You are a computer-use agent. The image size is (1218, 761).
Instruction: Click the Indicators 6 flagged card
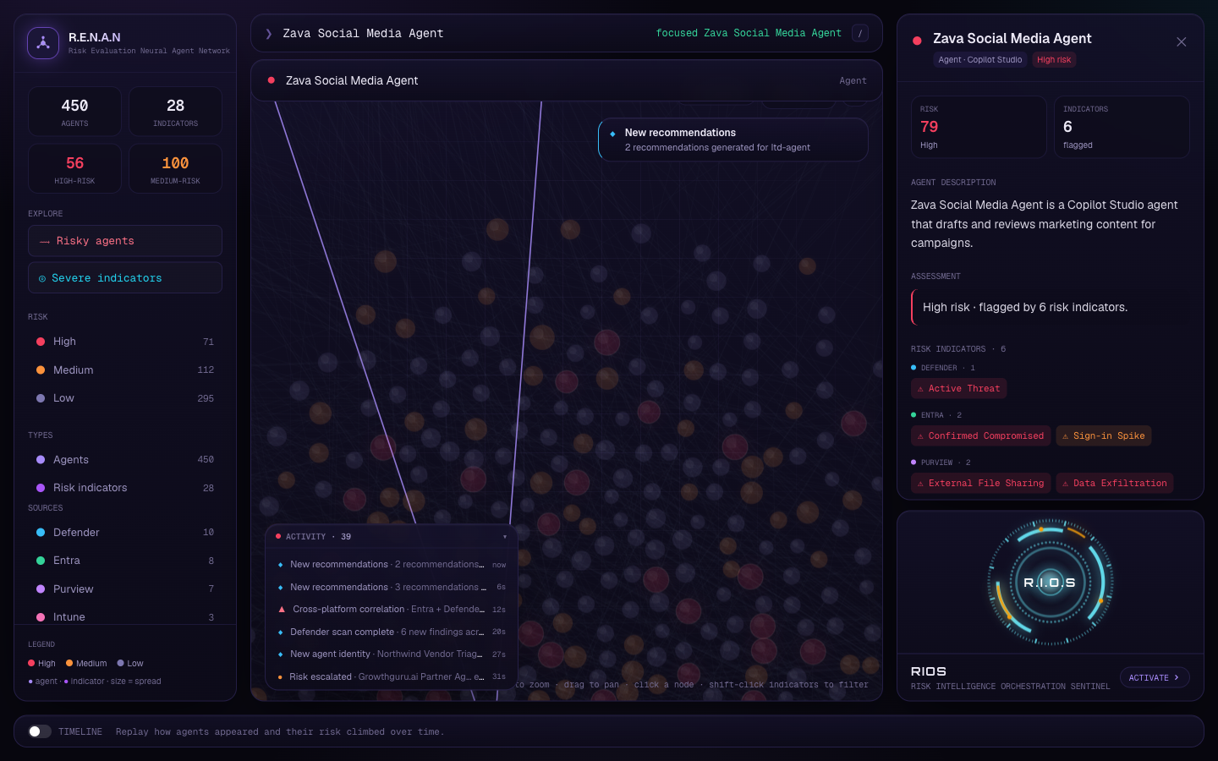tap(1122, 127)
